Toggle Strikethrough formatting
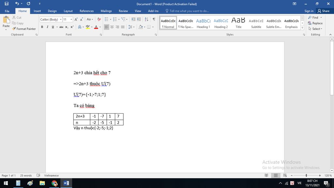Screen dimensions: 334x188 tap(61, 27)
